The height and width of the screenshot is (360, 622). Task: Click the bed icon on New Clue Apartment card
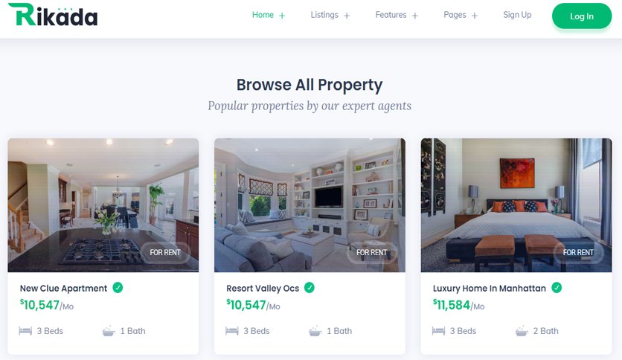[25, 331]
